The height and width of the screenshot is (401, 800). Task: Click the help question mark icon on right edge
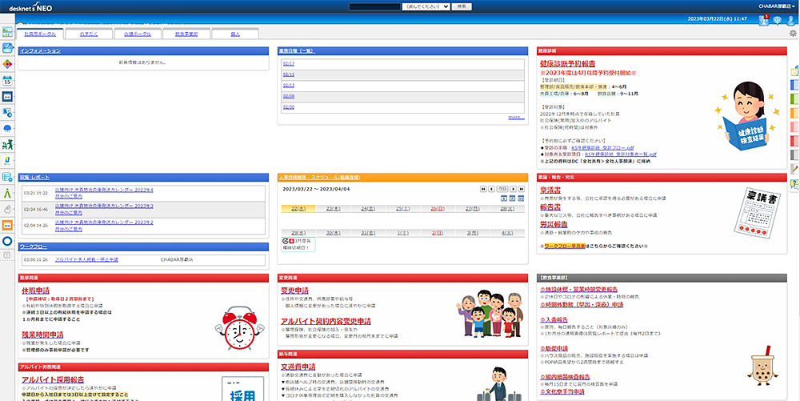(x=794, y=185)
